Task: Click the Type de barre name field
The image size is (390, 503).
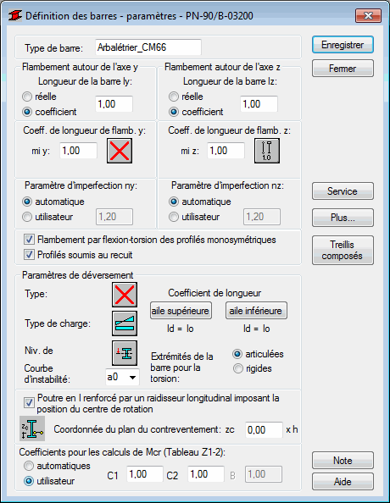Action: tap(148, 47)
